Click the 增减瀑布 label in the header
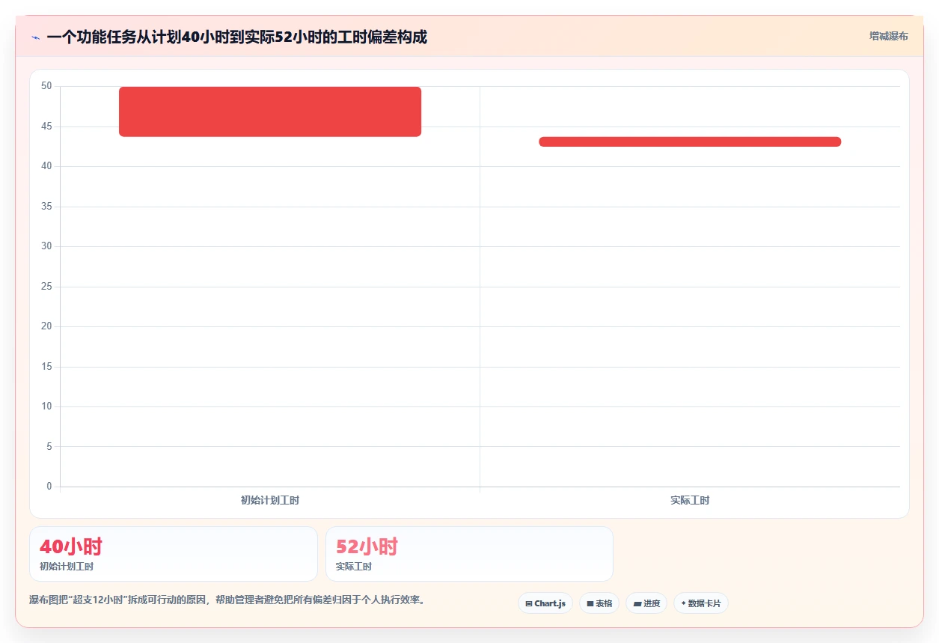Screen dimensions: 939x643 point(888,36)
